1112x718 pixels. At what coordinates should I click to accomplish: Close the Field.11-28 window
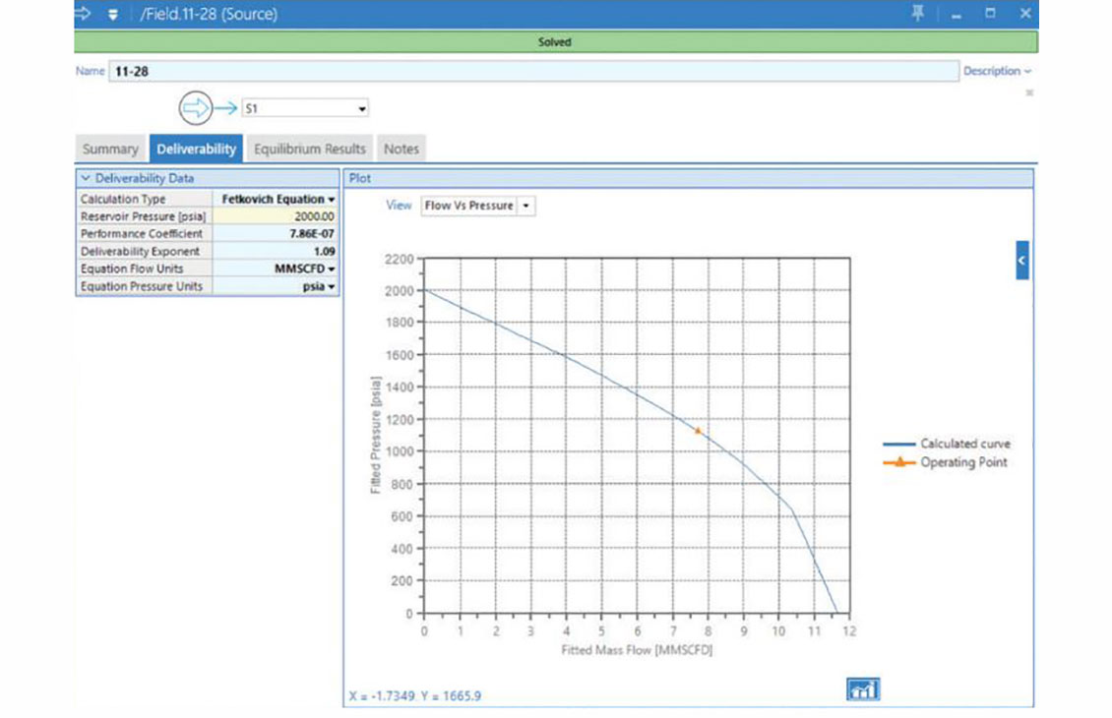tap(1025, 14)
